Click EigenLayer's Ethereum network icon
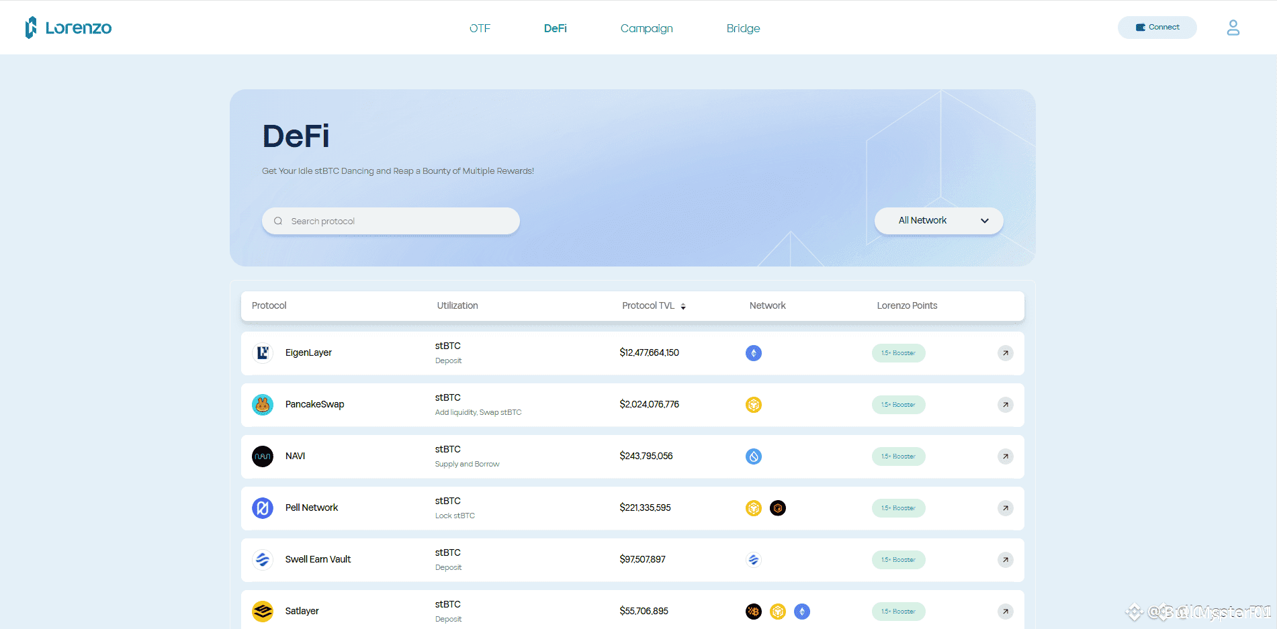The width and height of the screenshot is (1277, 629). (754, 353)
